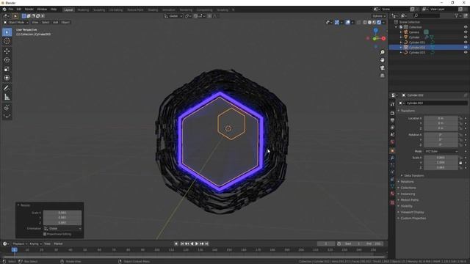
Task: Switch to the Shading workspace tab
Action: tap(153, 10)
